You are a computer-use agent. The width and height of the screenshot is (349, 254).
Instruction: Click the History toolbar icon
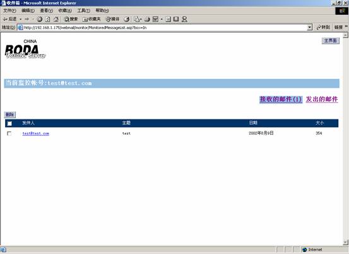[x=127, y=20]
